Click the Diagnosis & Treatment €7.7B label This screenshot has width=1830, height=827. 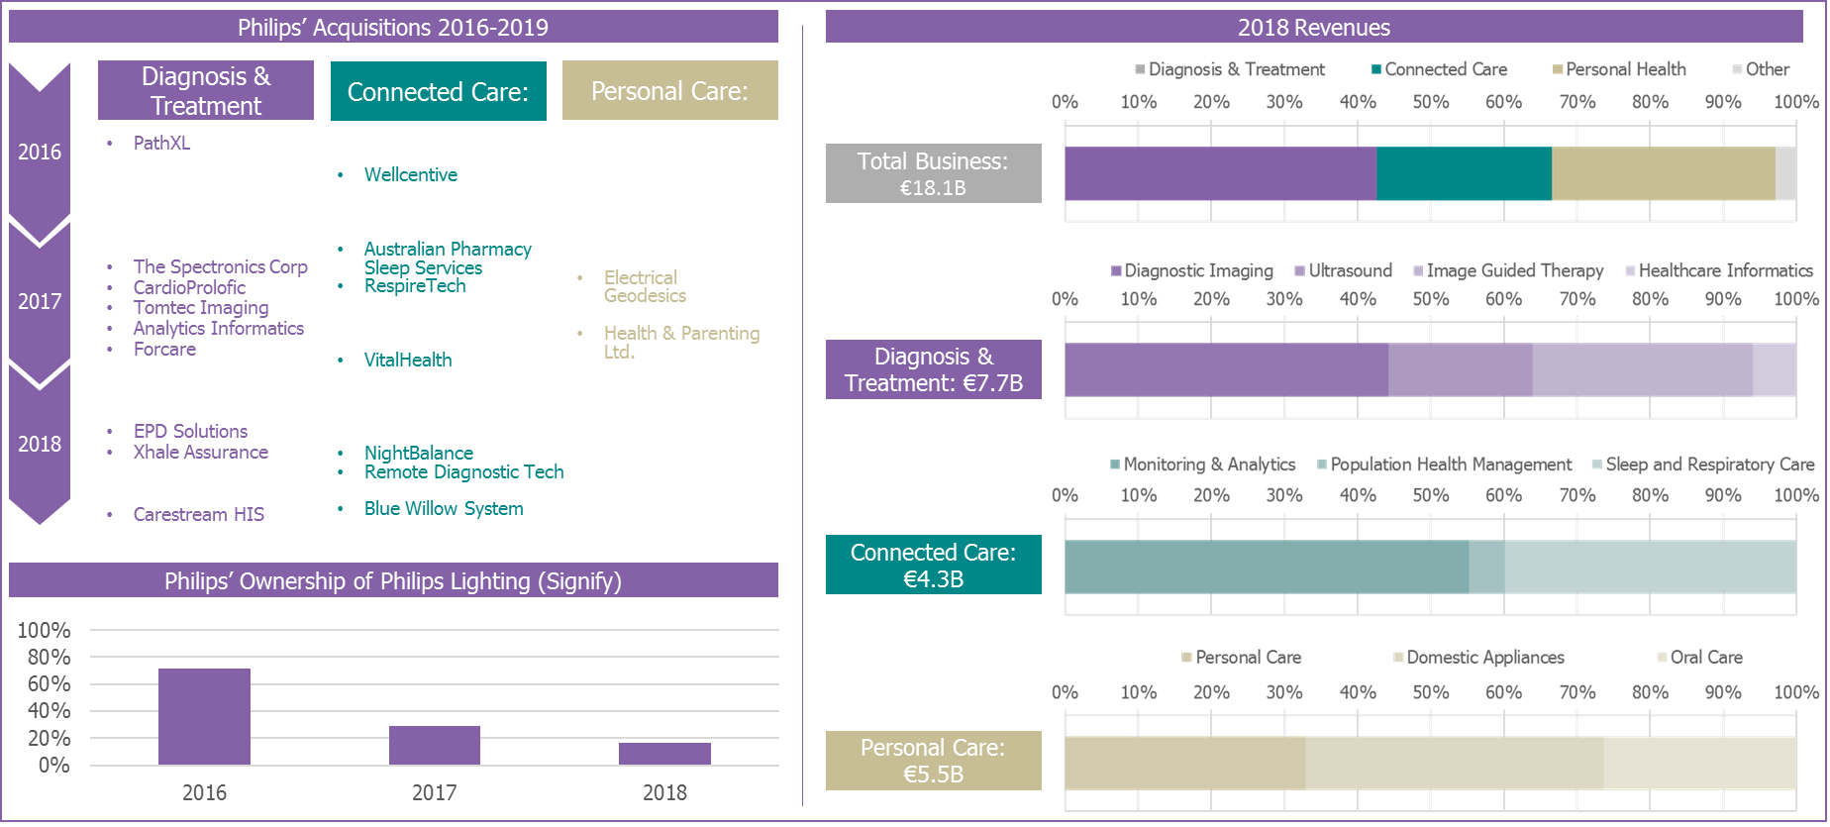pyautogui.click(x=934, y=369)
